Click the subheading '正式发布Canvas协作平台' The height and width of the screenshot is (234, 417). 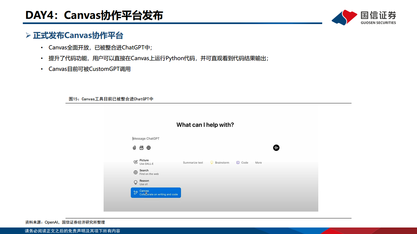tap(78, 35)
